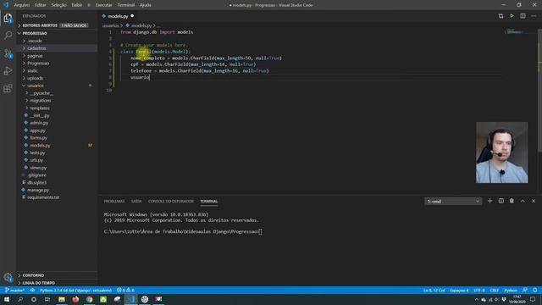The width and height of the screenshot is (542, 305).
Task: Expand the .vscode folder
Action: (35, 41)
